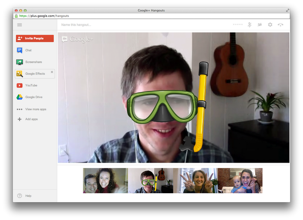The width and height of the screenshot is (303, 220).
Task: Select the Google Effects wand icon
Action: coord(19,74)
